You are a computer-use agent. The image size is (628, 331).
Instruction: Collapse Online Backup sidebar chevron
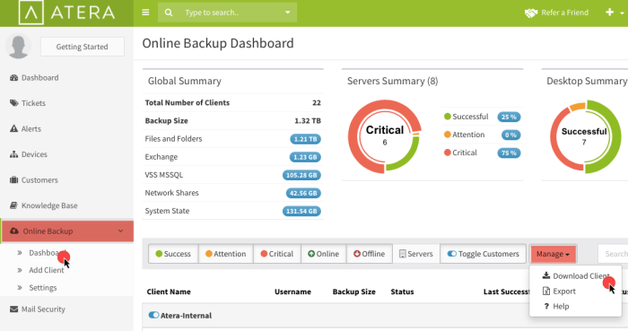[x=120, y=231]
